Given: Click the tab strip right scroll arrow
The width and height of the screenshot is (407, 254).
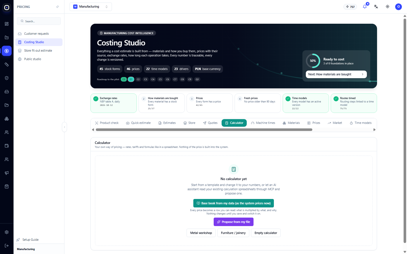Looking at the screenshot, I should [x=374, y=130].
